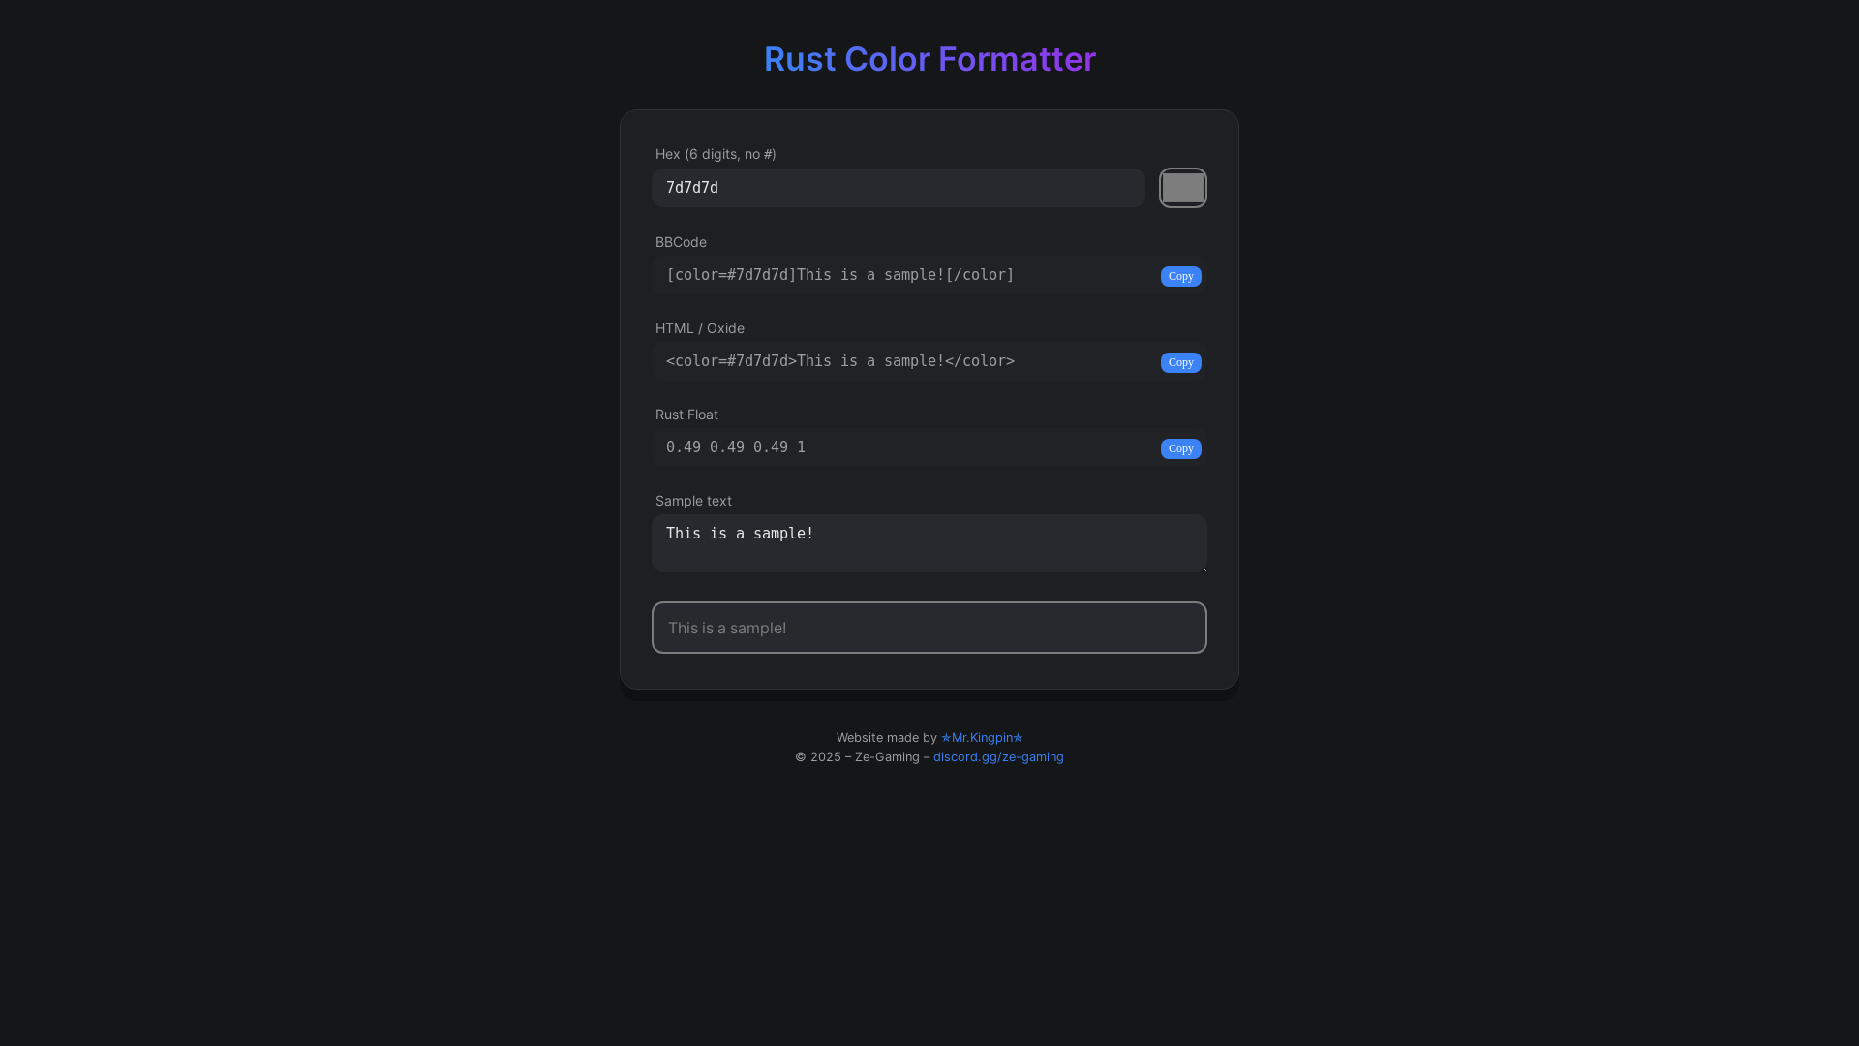Copy the Rust Float value

point(1180,448)
